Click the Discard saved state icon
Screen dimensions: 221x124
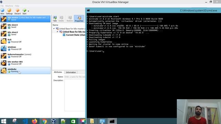(18, 10)
